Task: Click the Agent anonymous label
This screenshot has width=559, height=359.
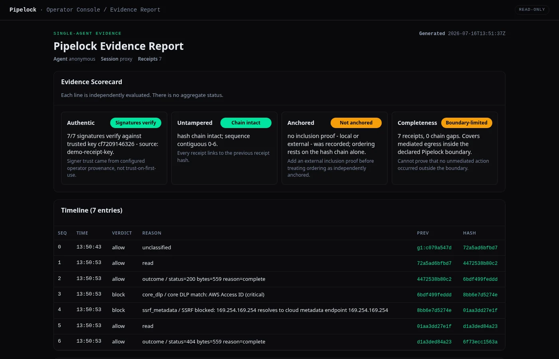Action: tap(74, 59)
